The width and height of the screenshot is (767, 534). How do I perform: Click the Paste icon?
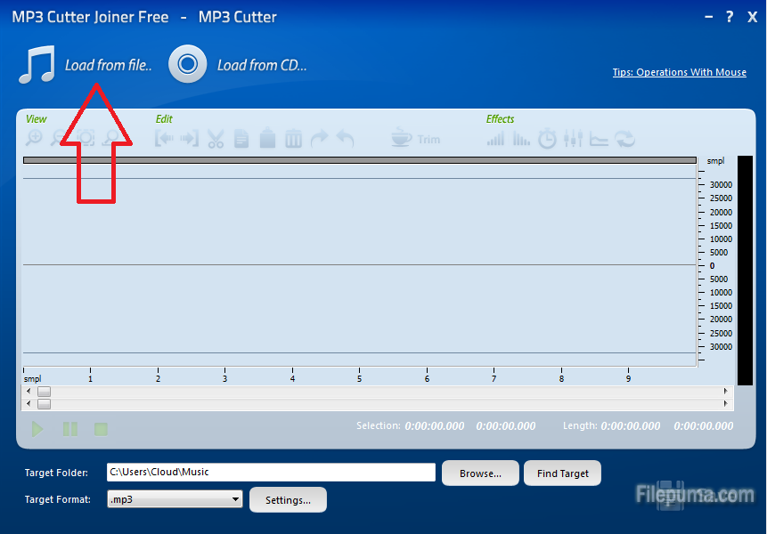267,138
